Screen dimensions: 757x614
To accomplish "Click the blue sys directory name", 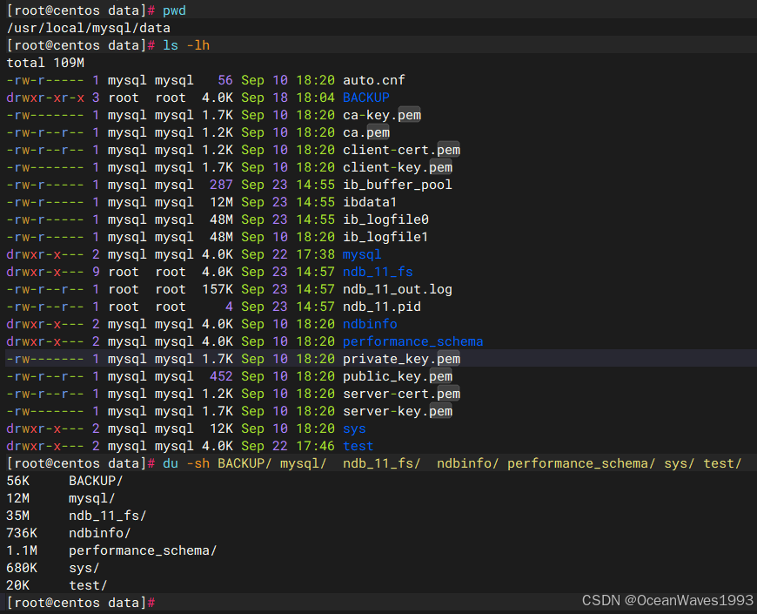I will [x=354, y=428].
